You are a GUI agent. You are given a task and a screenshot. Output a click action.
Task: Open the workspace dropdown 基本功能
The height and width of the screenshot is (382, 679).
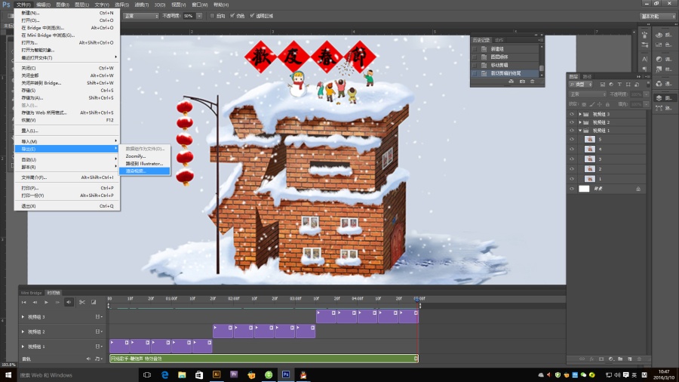[x=657, y=15]
